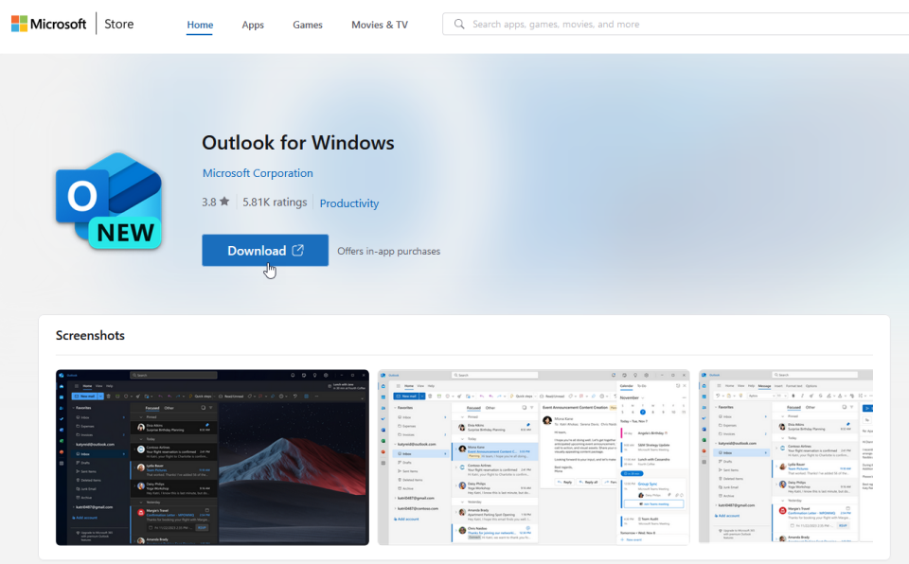Click the search magnifying glass icon
909x564 pixels.
pos(459,23)
